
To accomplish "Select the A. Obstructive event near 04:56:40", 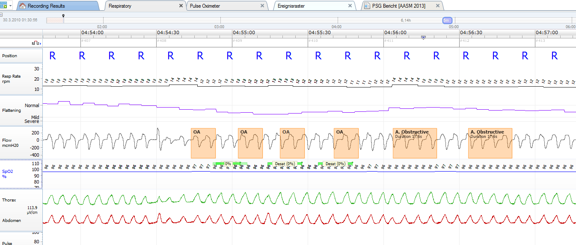I will click(490, 143).
